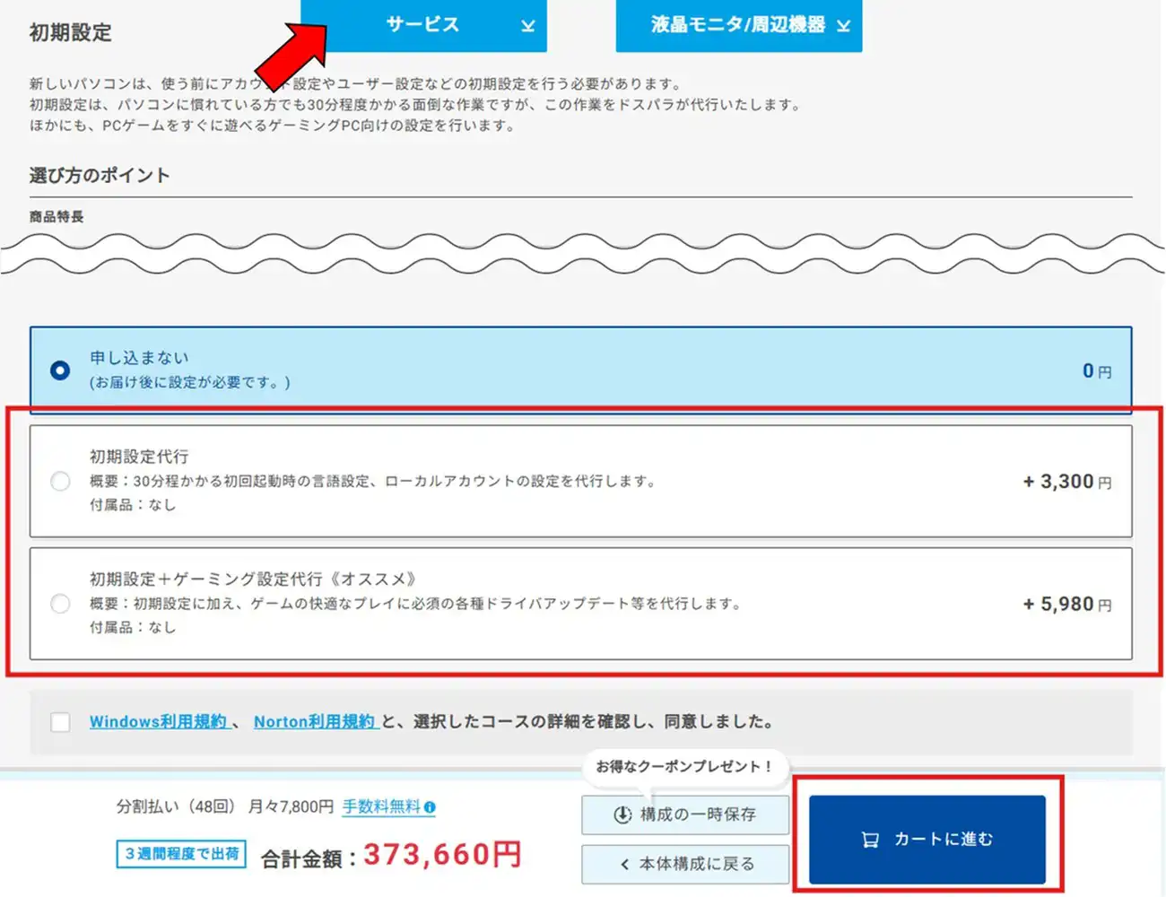The image size is (1166, 897).
Task: Click the down-arrow icon on 液晶モニタ/周辺機器 button
Action: pos(843,26)
